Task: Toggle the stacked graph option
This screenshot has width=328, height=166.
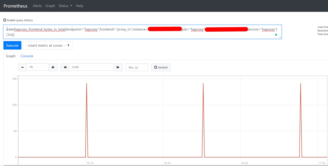Action: tap(161, 67)
